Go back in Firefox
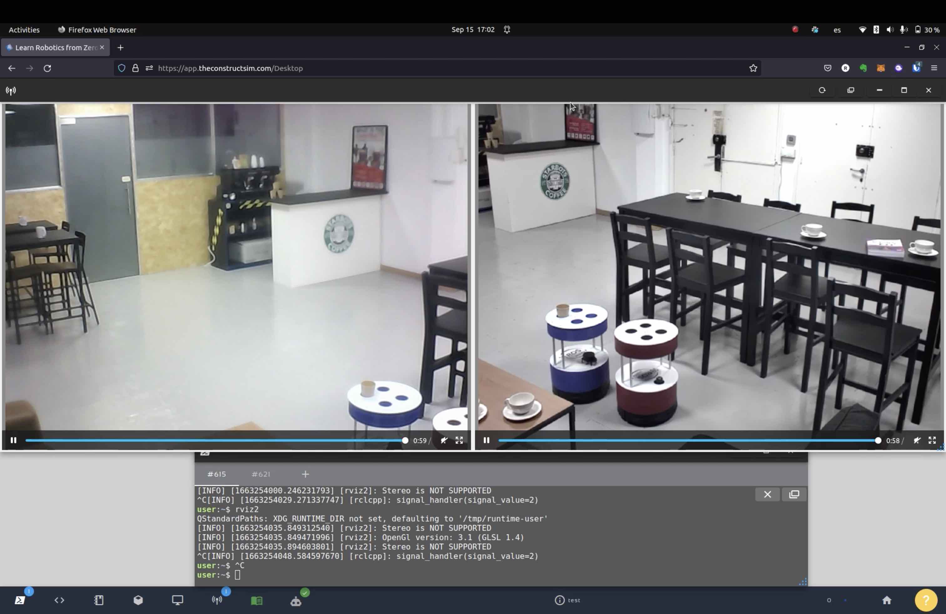Image resolution: width=946 pixels, height=614 pixels. (x=12, y=68)
